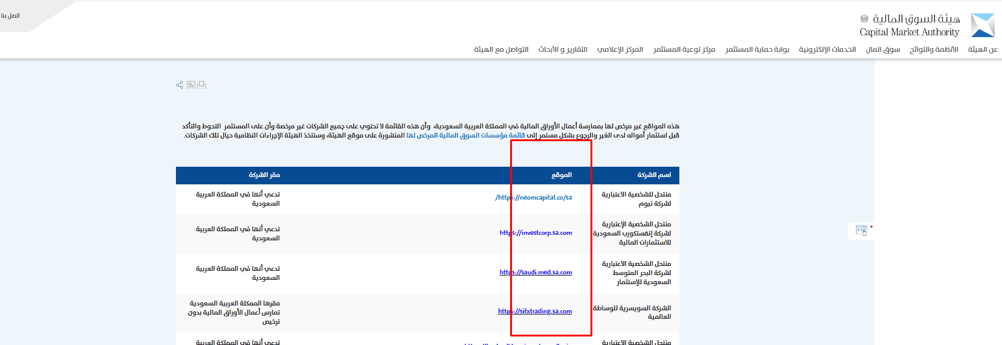Open the المركز الإعلامي menu
This screenshot has width=1002, height=345.
pos(620,49)
